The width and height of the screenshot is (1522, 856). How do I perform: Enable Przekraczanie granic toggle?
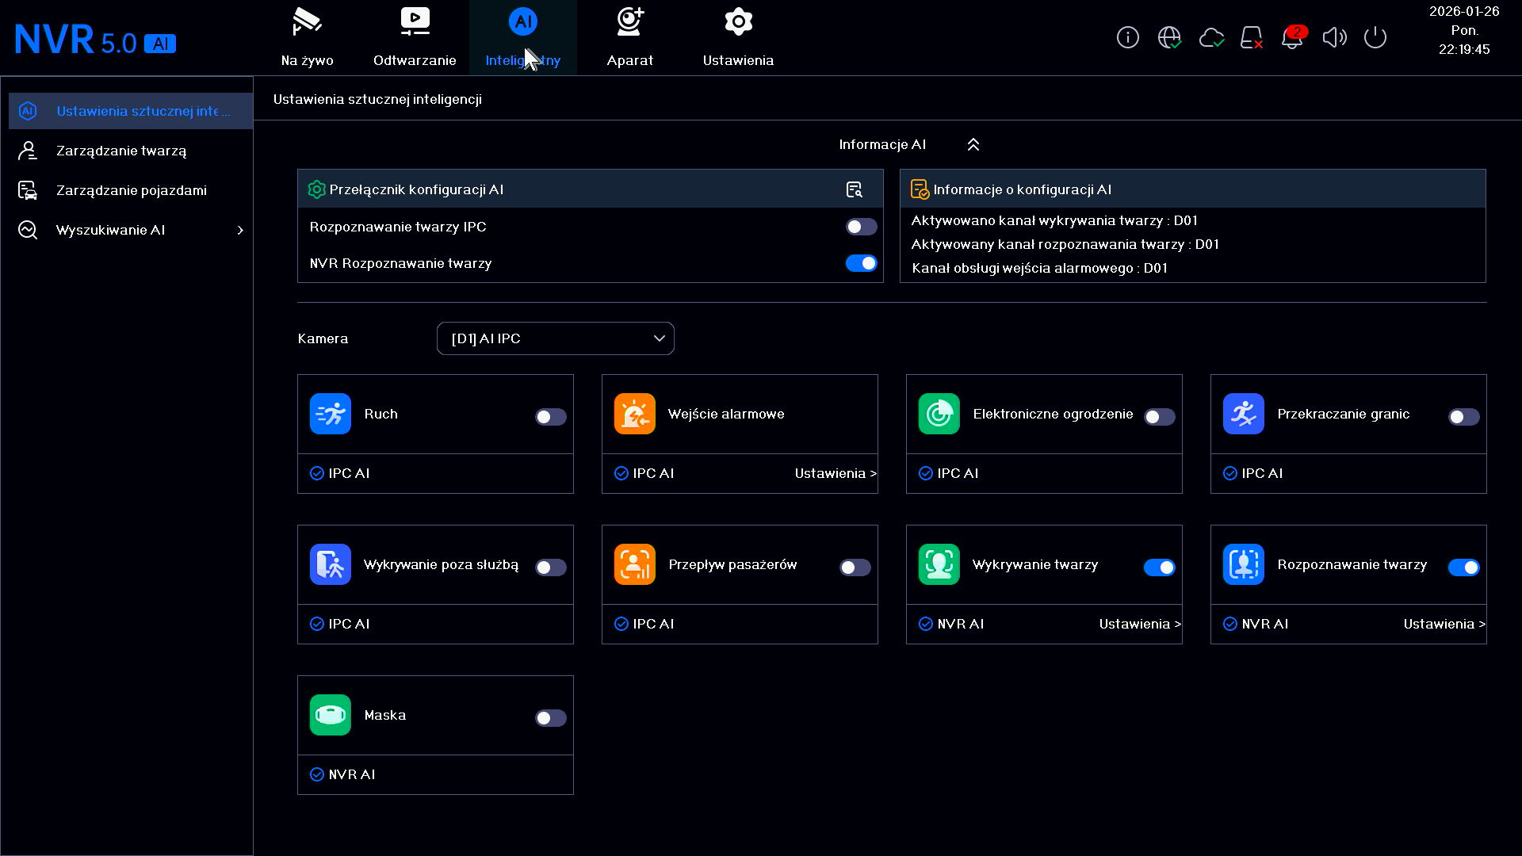coord(1463,417)
